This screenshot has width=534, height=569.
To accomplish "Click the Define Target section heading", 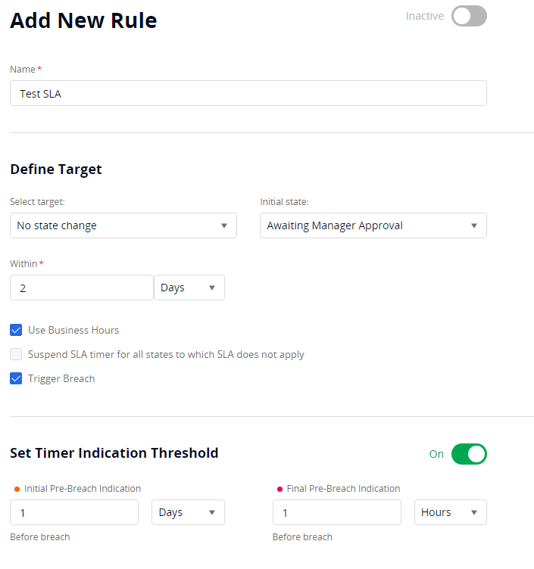I will tap(56, 169).
